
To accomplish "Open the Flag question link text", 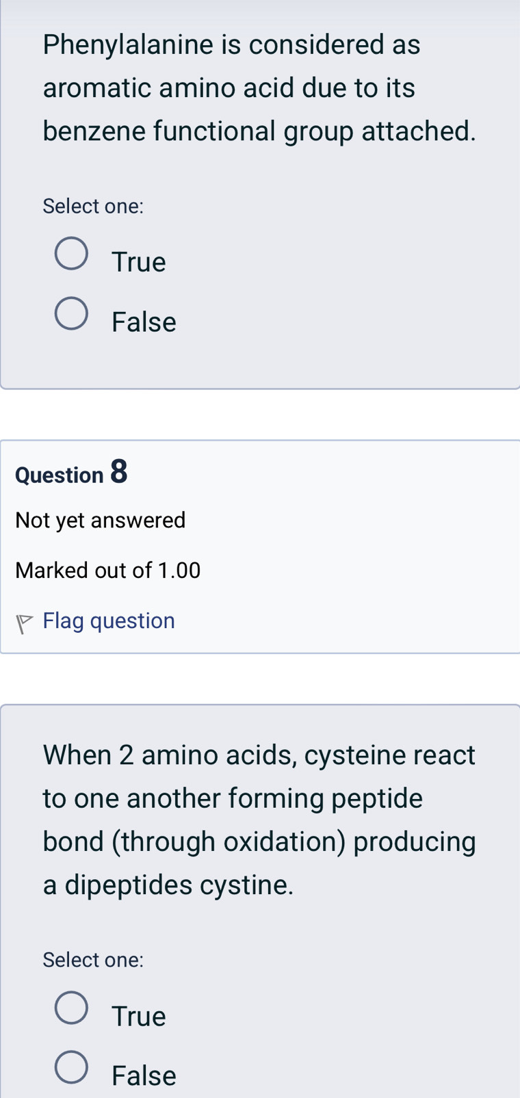I will (x=109, y=620).
